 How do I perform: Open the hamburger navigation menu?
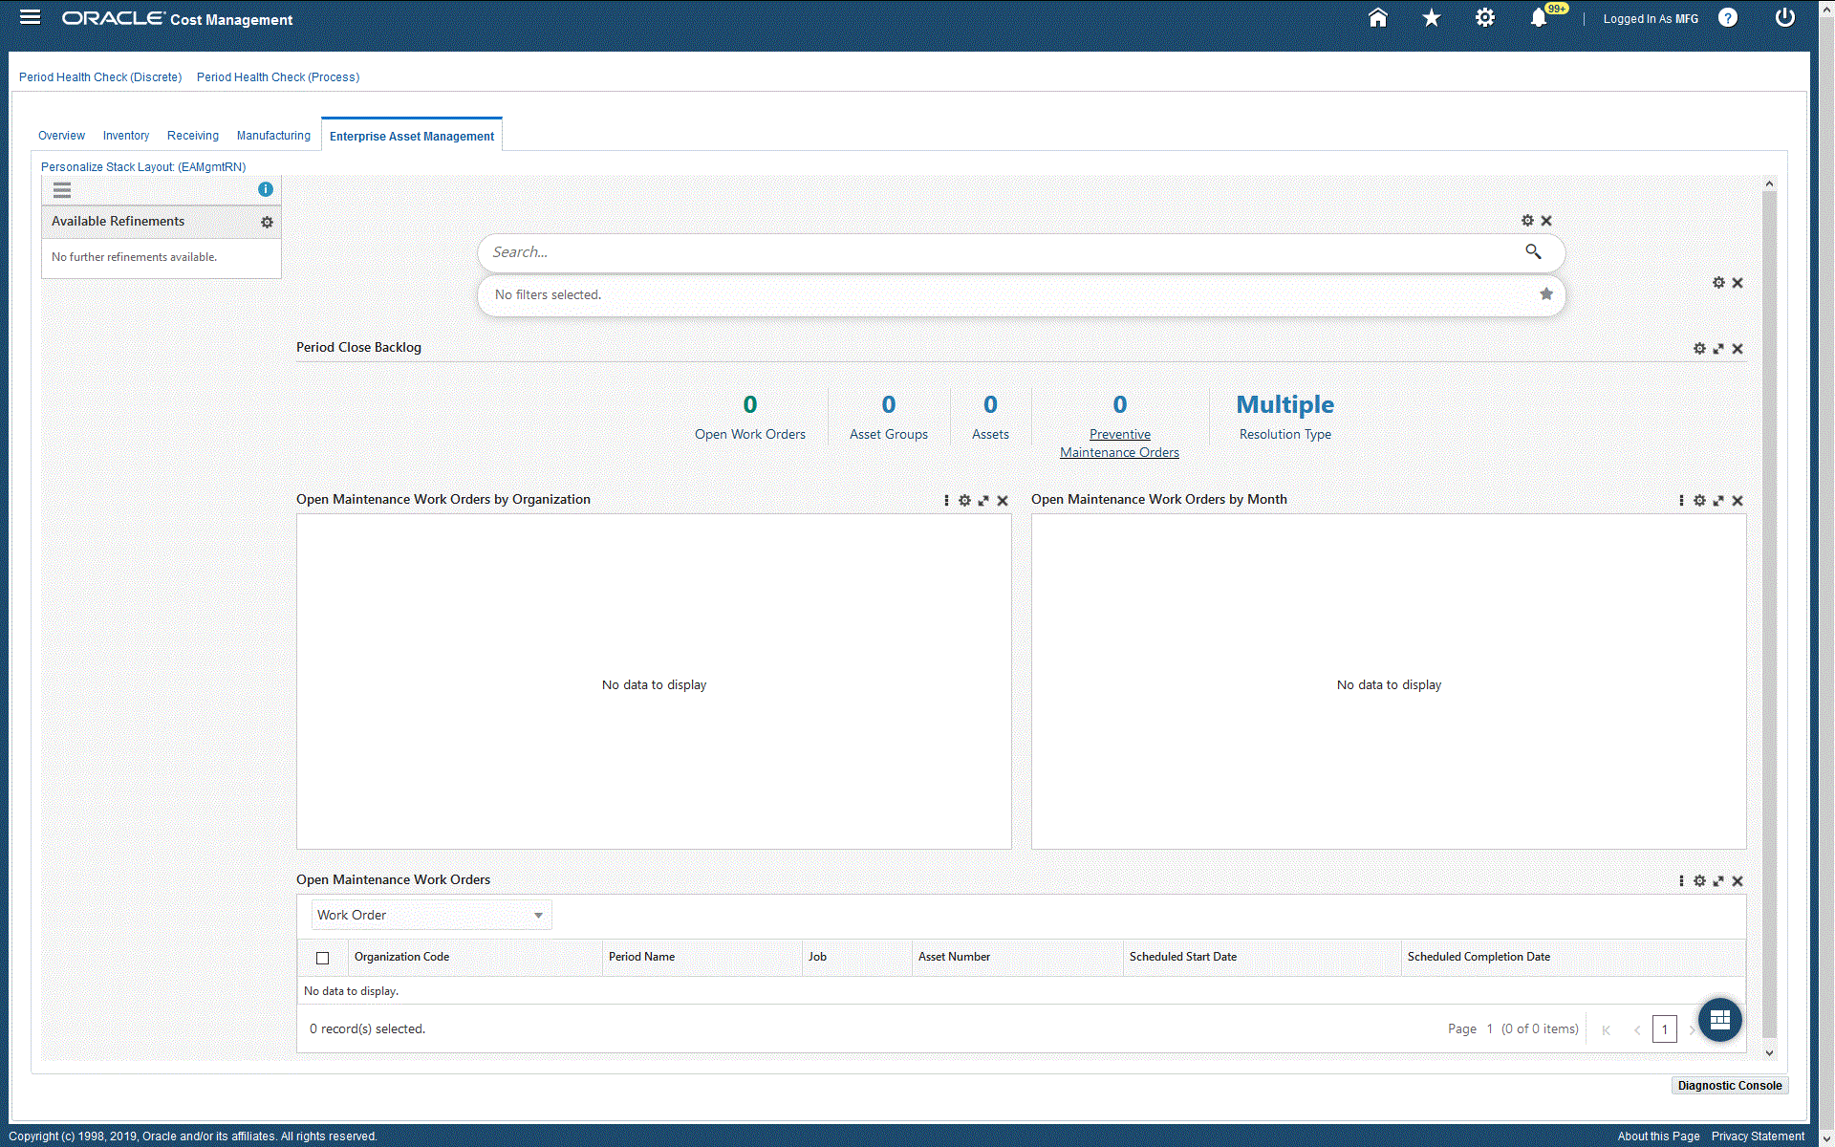(x=30, y=17)
